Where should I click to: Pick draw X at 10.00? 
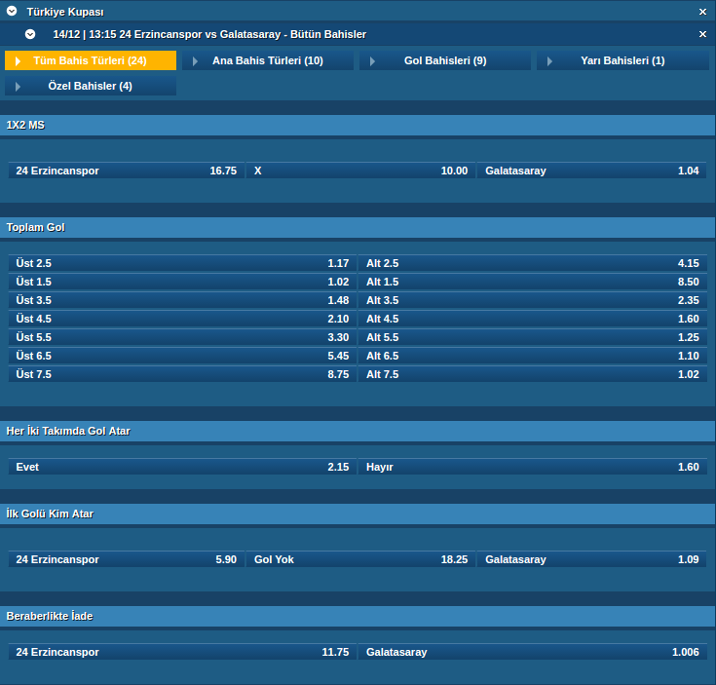pyautogui.click(x=360, y=171)
